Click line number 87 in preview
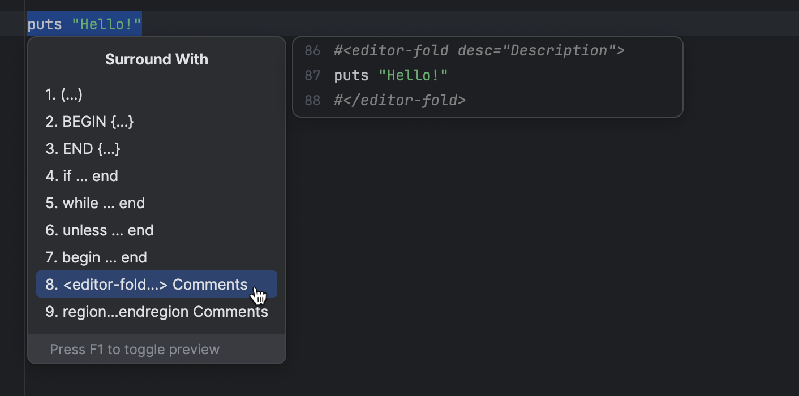 312,75
